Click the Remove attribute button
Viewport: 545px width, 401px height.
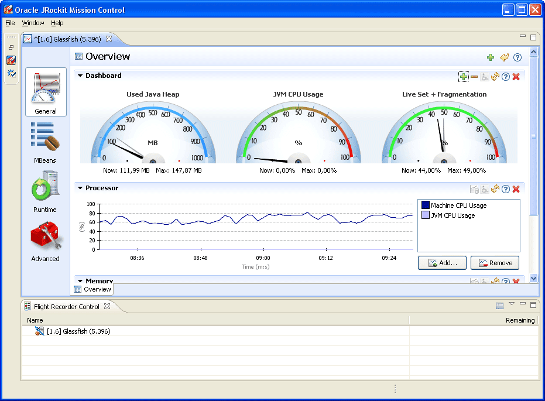tap(495, 263)
